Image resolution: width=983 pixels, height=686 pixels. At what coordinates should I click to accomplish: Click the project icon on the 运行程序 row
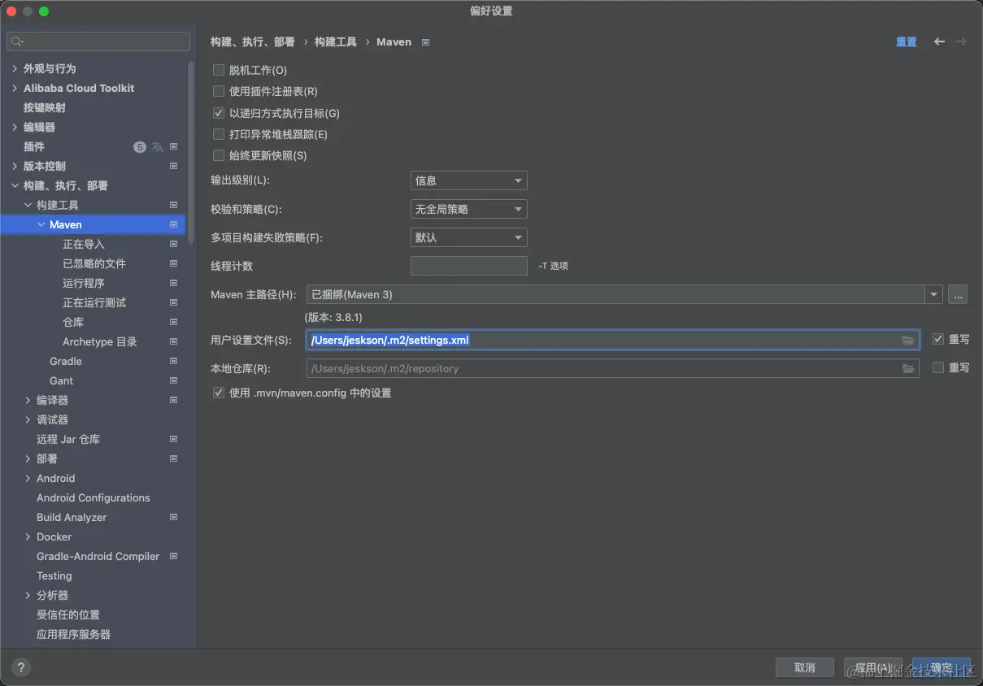tap(173, 284)
